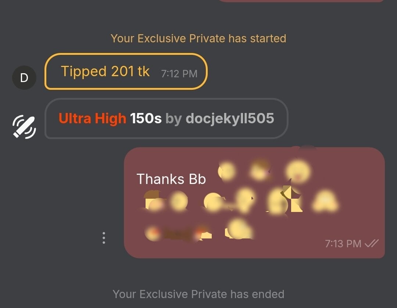The image size is (397, 308).
Task: Open the docjekyll505 username link
Action: (230, 118)
